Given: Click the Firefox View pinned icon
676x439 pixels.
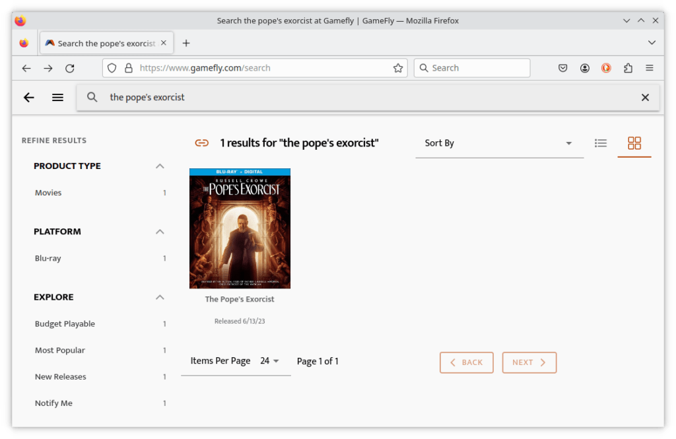Looking at the screenshot, I should point(24,43).
